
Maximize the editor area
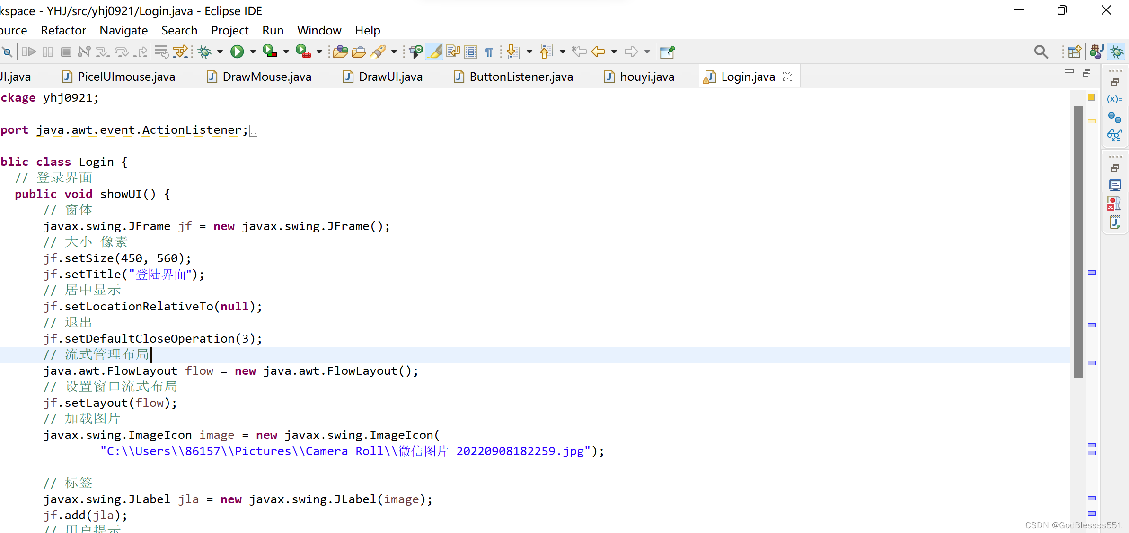(1086, 72)
